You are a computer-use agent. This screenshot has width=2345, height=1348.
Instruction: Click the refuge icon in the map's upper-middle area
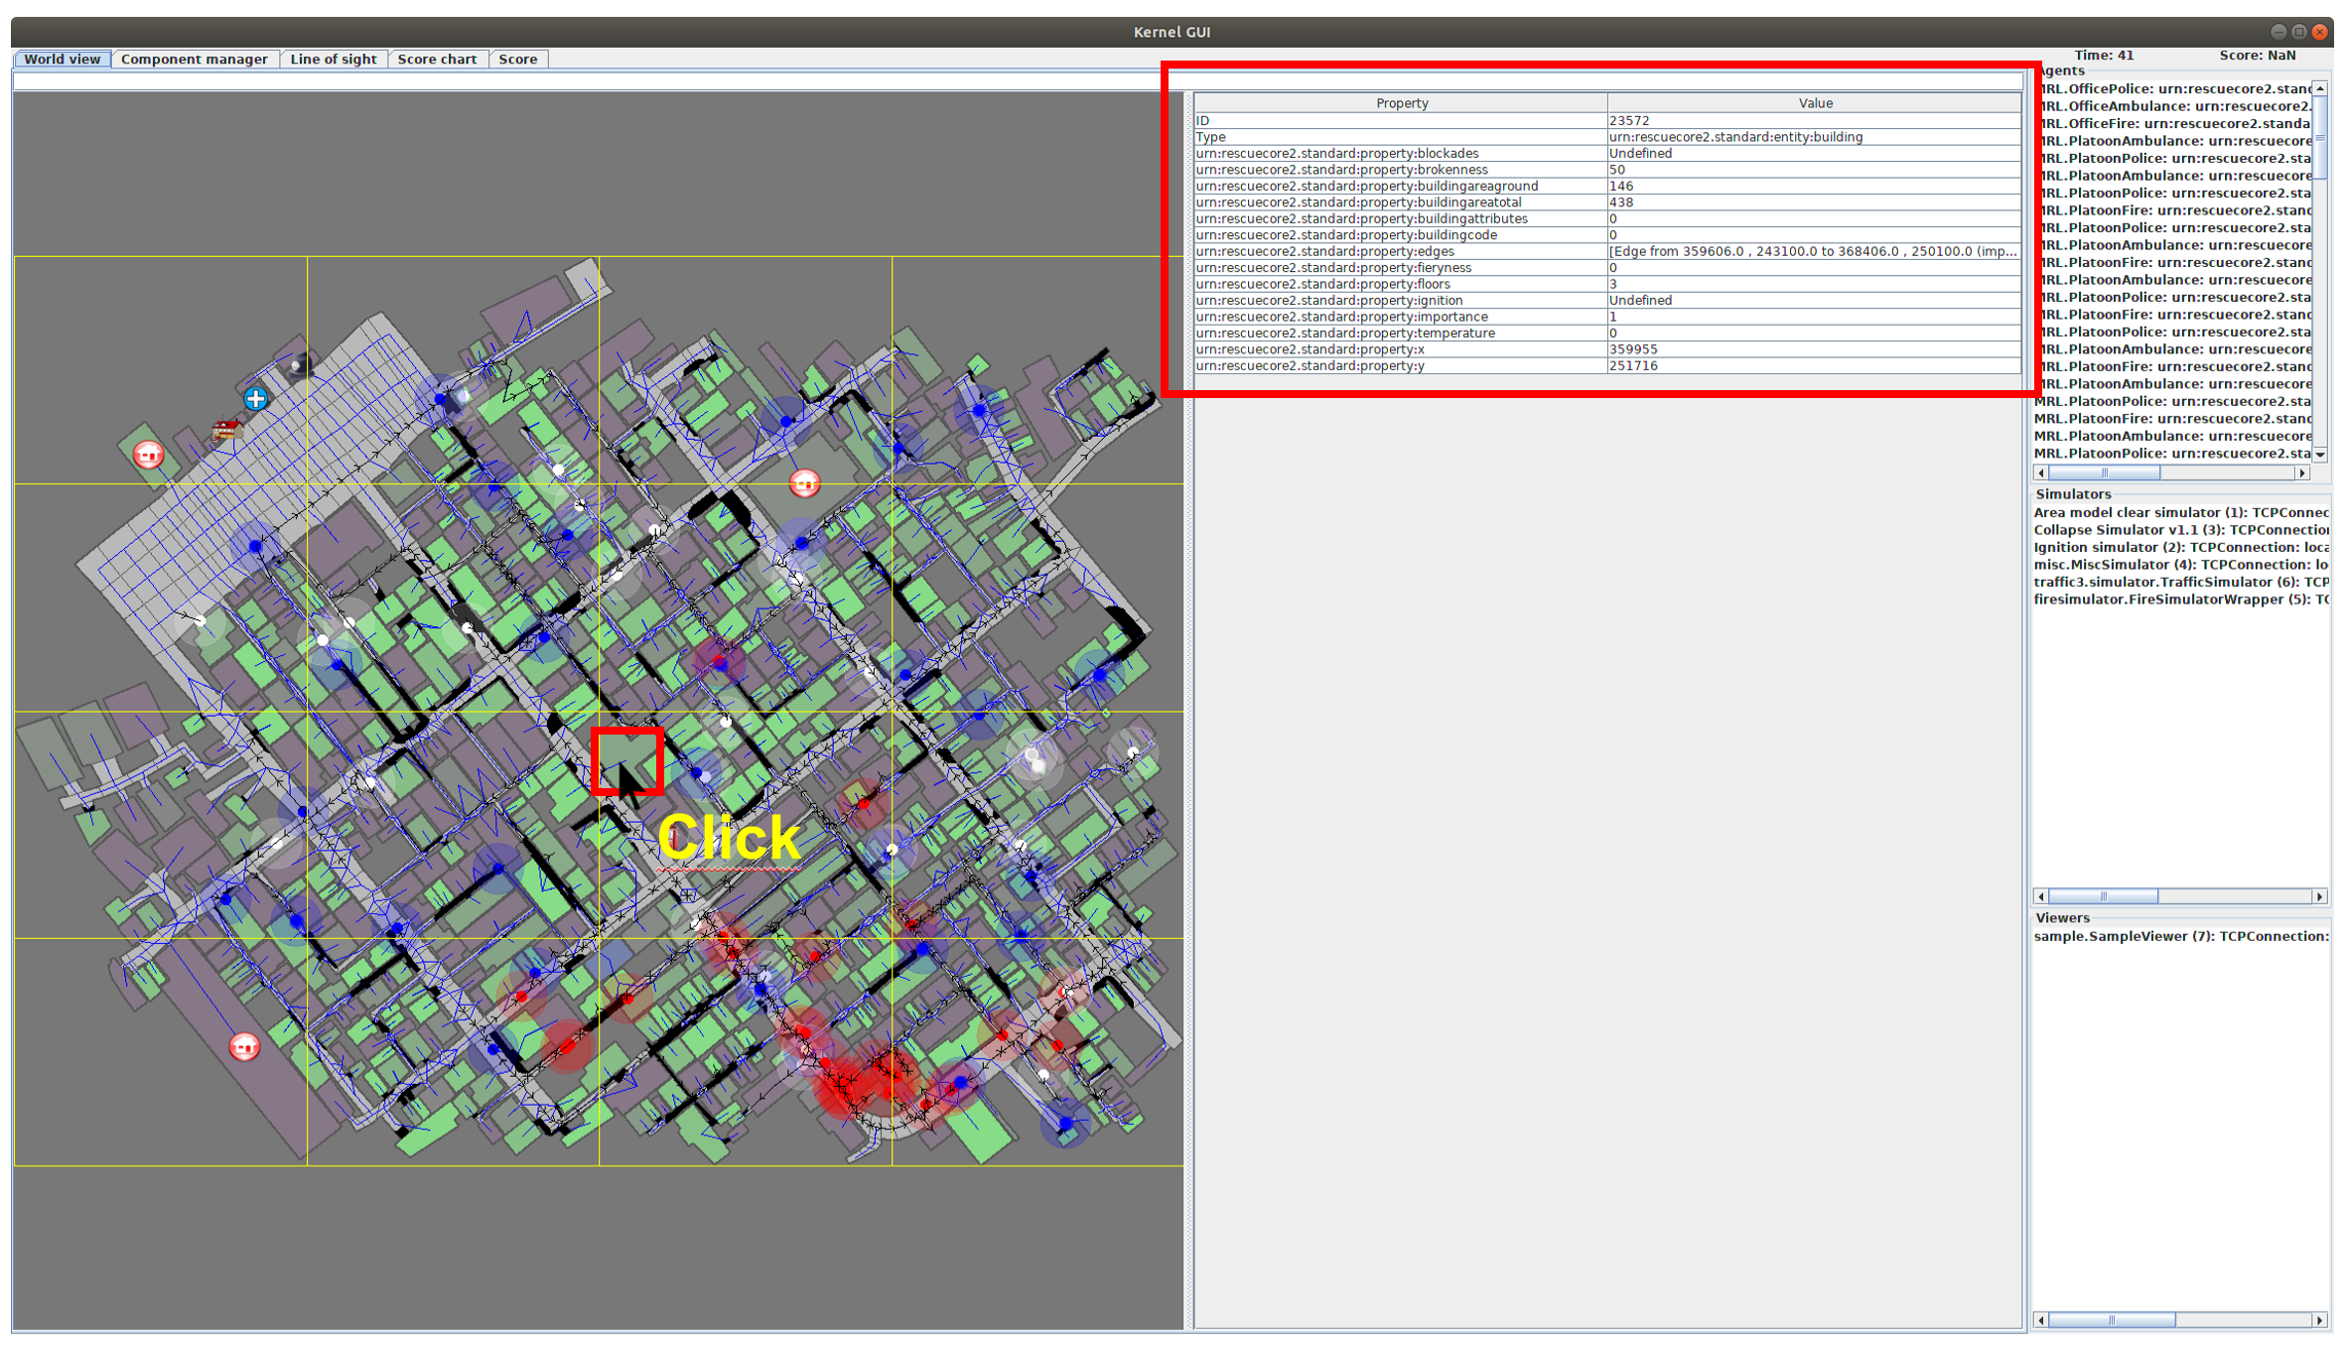pyautogui.click(x=804, y=483)
